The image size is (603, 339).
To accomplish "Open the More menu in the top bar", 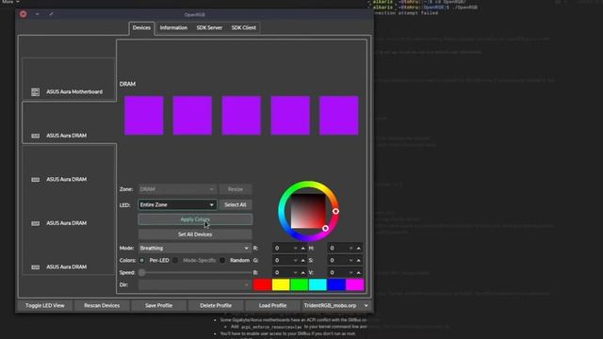I will pos(10,2).
